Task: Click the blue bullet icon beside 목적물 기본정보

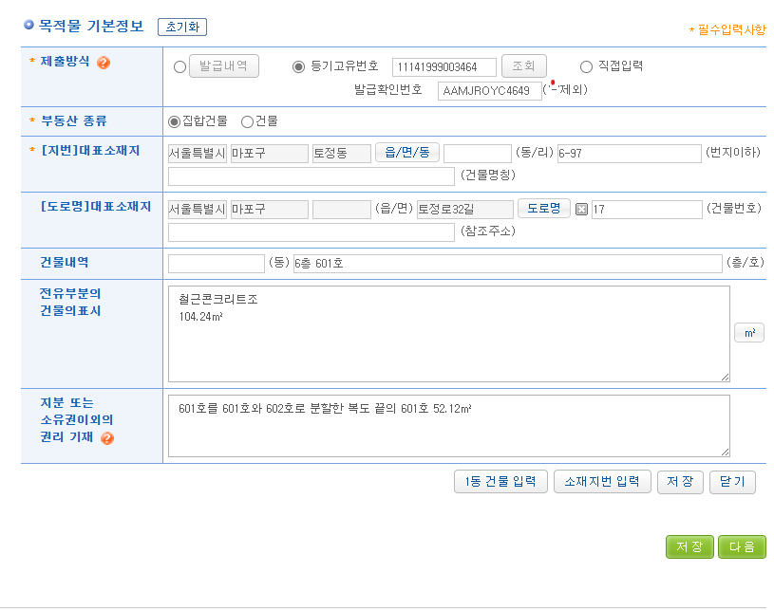Action: pyautogui.click(x=28, y=25)
